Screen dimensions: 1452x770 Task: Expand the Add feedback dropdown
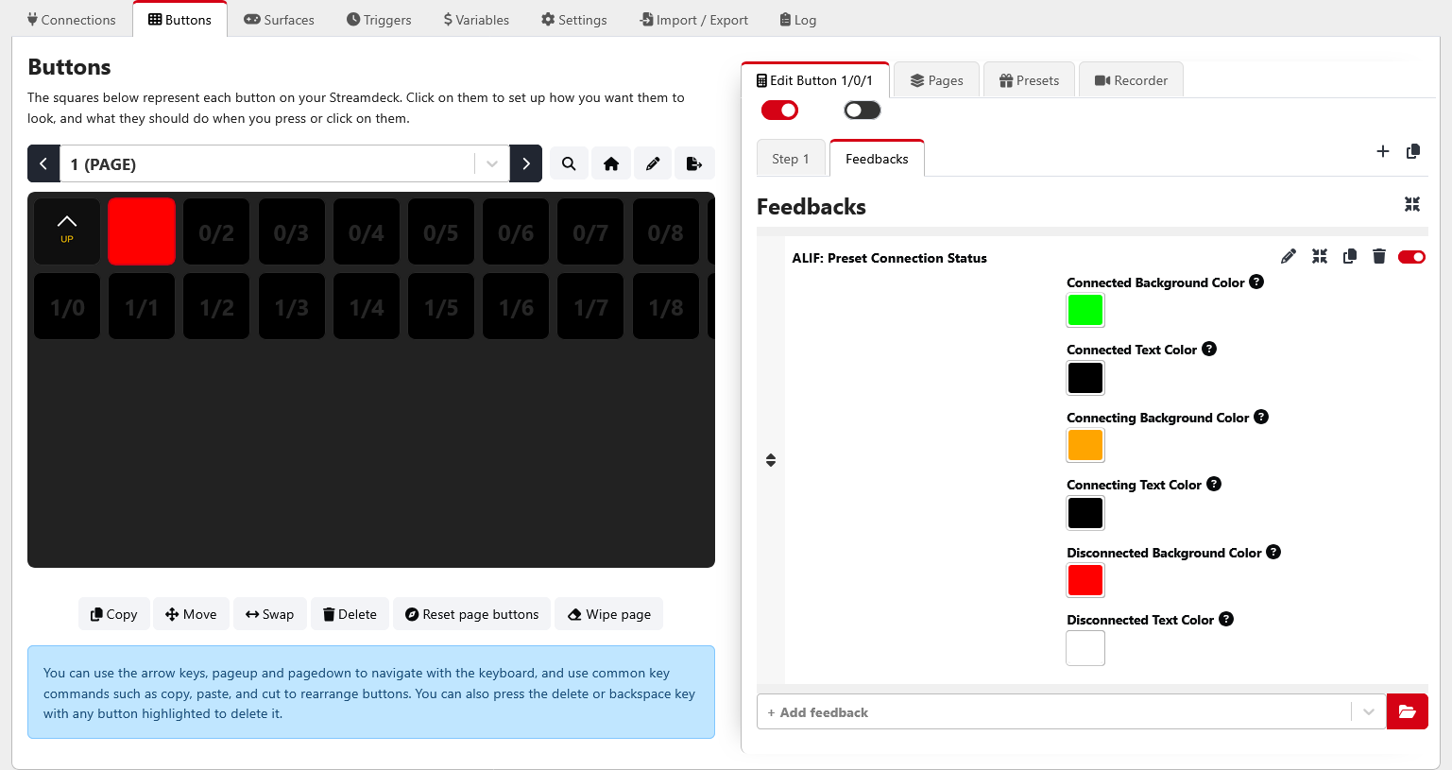coord(1368,711)
